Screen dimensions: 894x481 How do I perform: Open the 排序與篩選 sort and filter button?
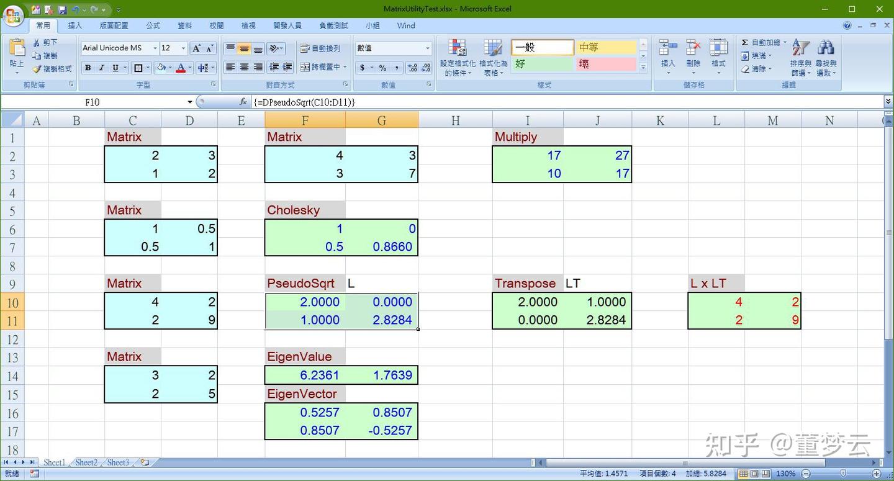point(800,58)
